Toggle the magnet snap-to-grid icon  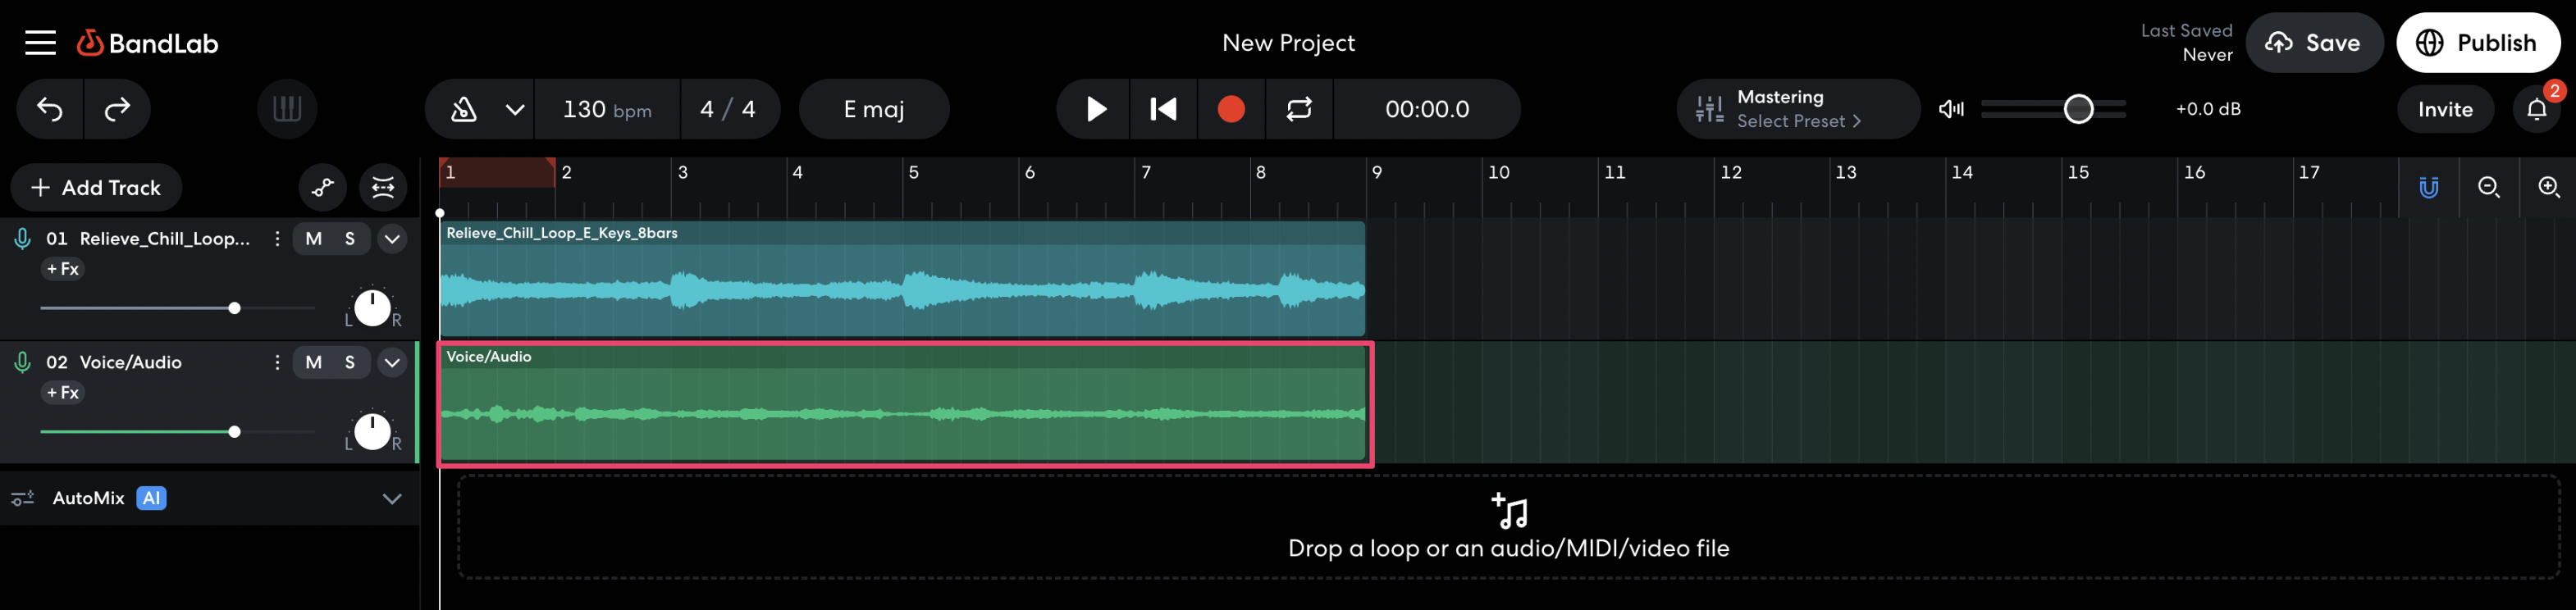coord(2428,188)
